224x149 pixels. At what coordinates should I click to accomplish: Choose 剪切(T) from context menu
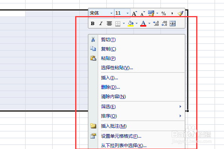[137, 39]
